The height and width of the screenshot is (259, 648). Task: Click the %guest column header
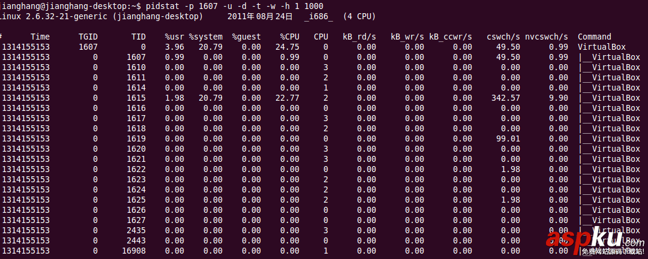pos(247,37)
